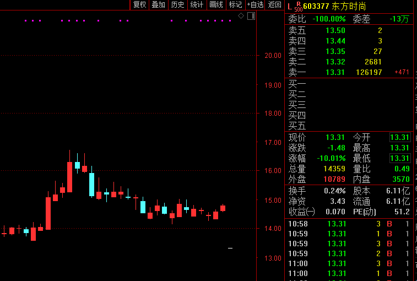Select the 卖二 price 13.32

tap(335, 62)
